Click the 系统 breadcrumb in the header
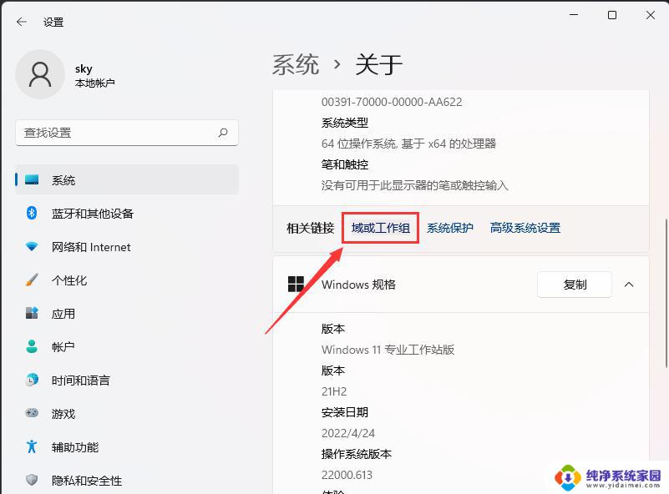Screen dimensions: 669x494 (296, 65)
